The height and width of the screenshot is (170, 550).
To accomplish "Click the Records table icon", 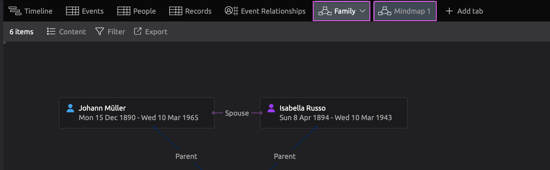I will [176, 11].
